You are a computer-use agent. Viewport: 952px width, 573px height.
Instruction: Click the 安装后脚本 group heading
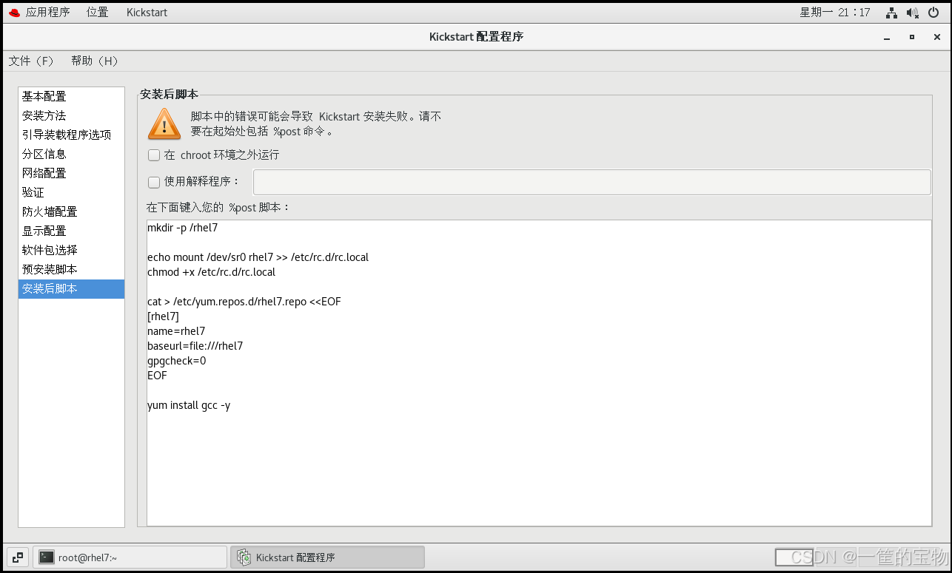(170, 95)
